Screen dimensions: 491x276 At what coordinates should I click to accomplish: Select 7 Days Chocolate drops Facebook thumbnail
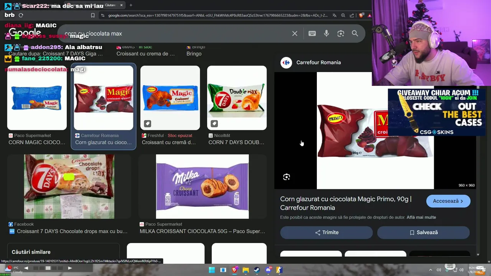coord(69,187)
